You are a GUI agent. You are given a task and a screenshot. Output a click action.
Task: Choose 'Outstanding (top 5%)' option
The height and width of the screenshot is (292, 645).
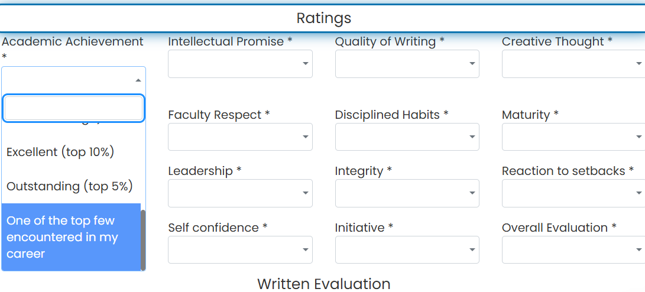click(x=71, y=186)
